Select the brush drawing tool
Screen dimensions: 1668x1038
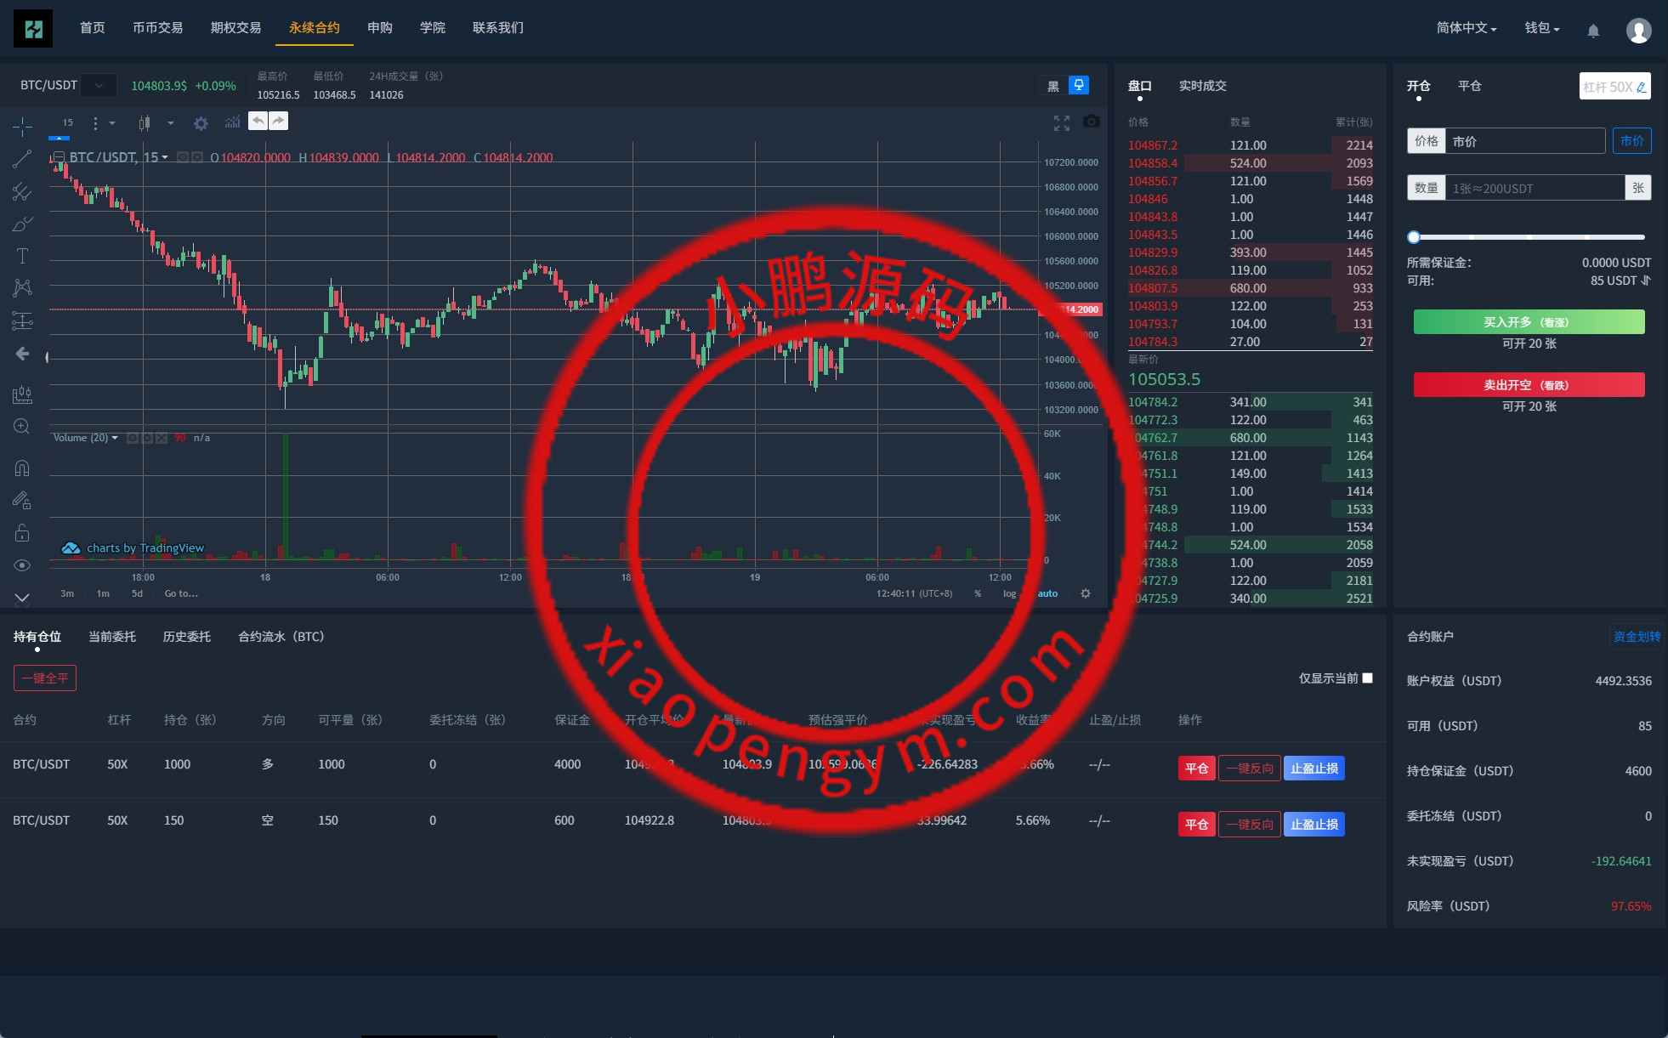tap(22, 224)
